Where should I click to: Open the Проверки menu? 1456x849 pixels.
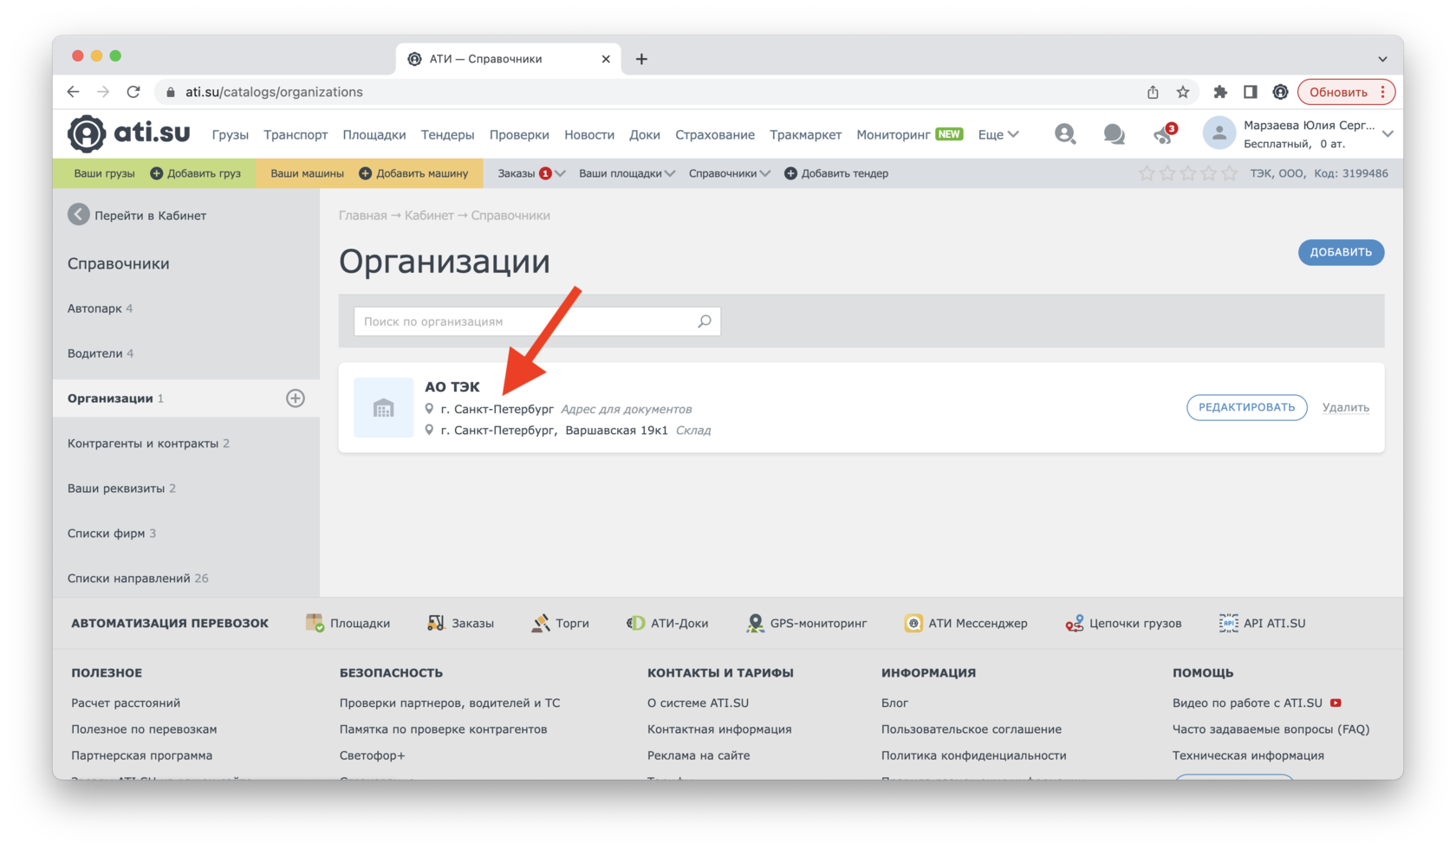(x=519, y=134)
